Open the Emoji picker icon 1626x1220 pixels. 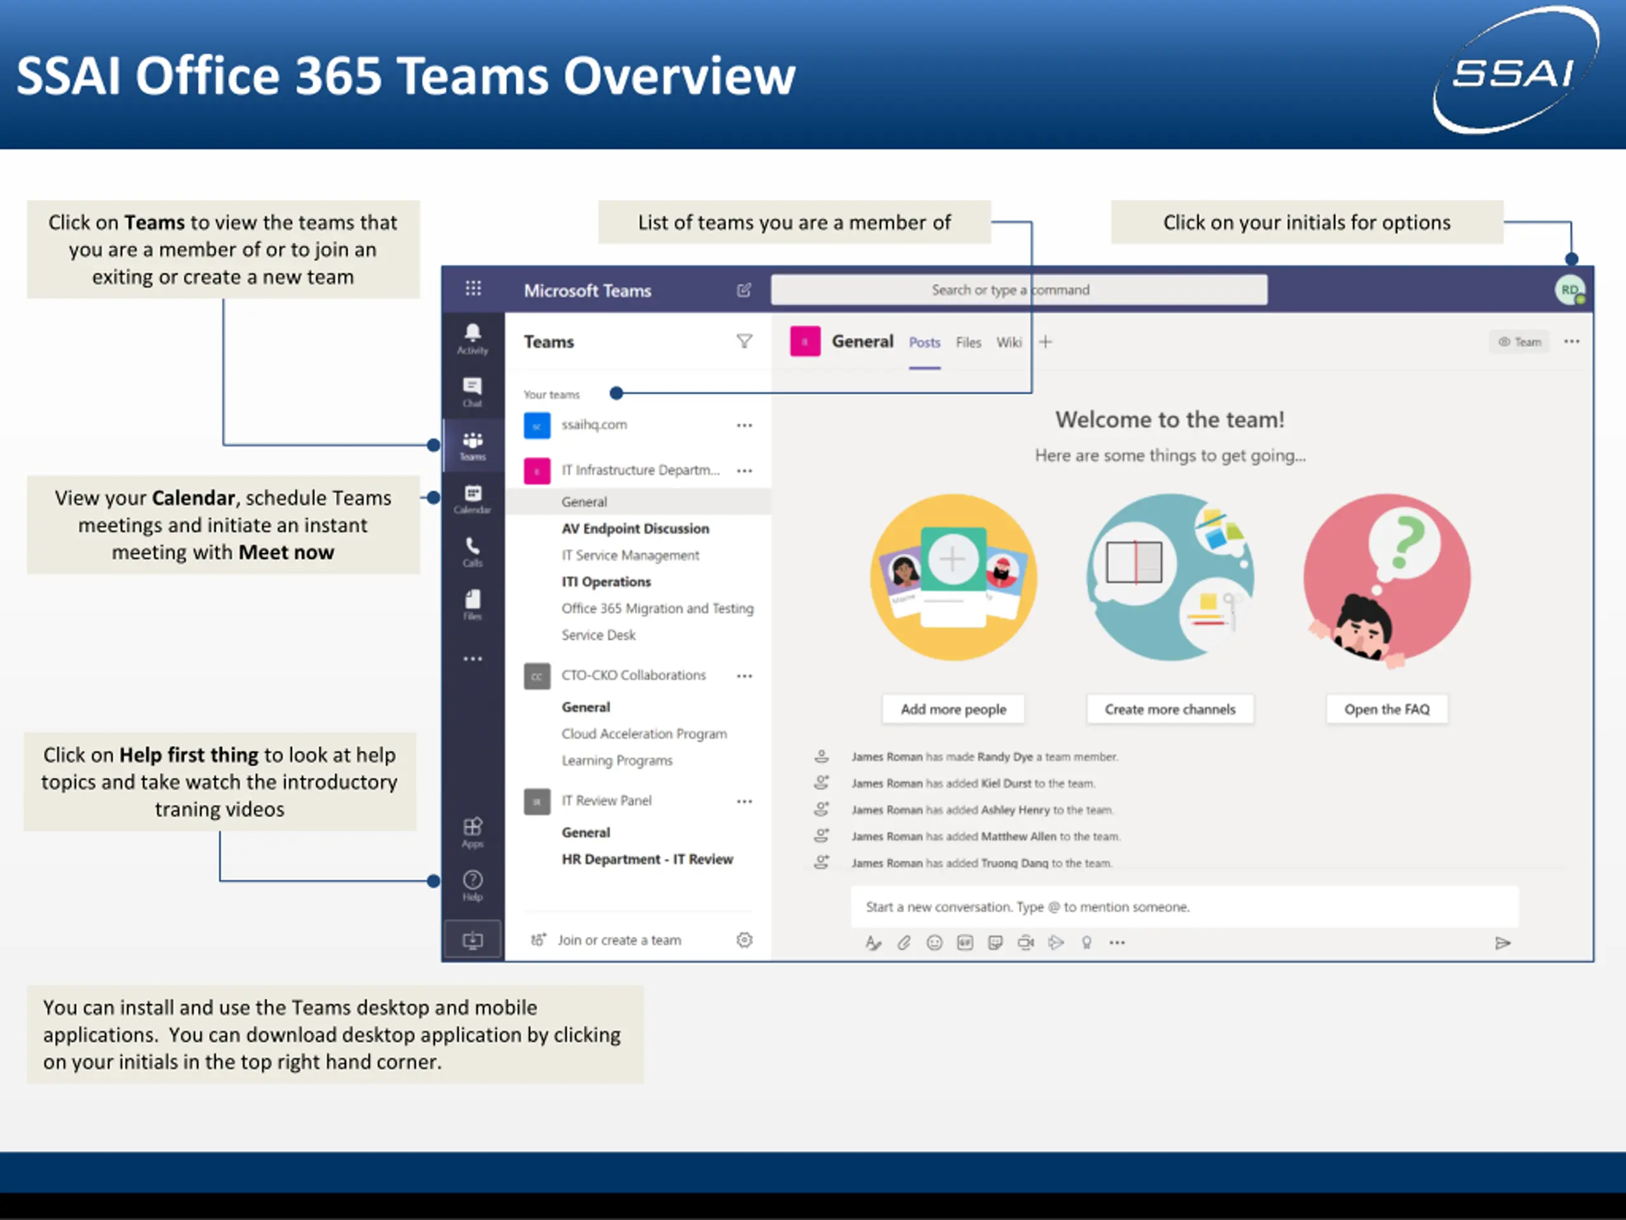coord(934,943)
